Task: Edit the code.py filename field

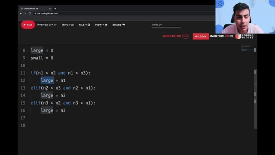Action: coord(166,25)
